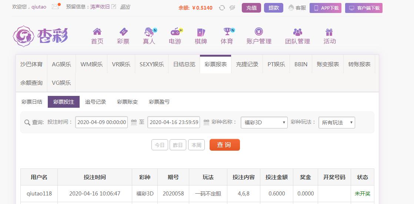Open start date calendar icon
414x204 pixels.
[134, 122]
